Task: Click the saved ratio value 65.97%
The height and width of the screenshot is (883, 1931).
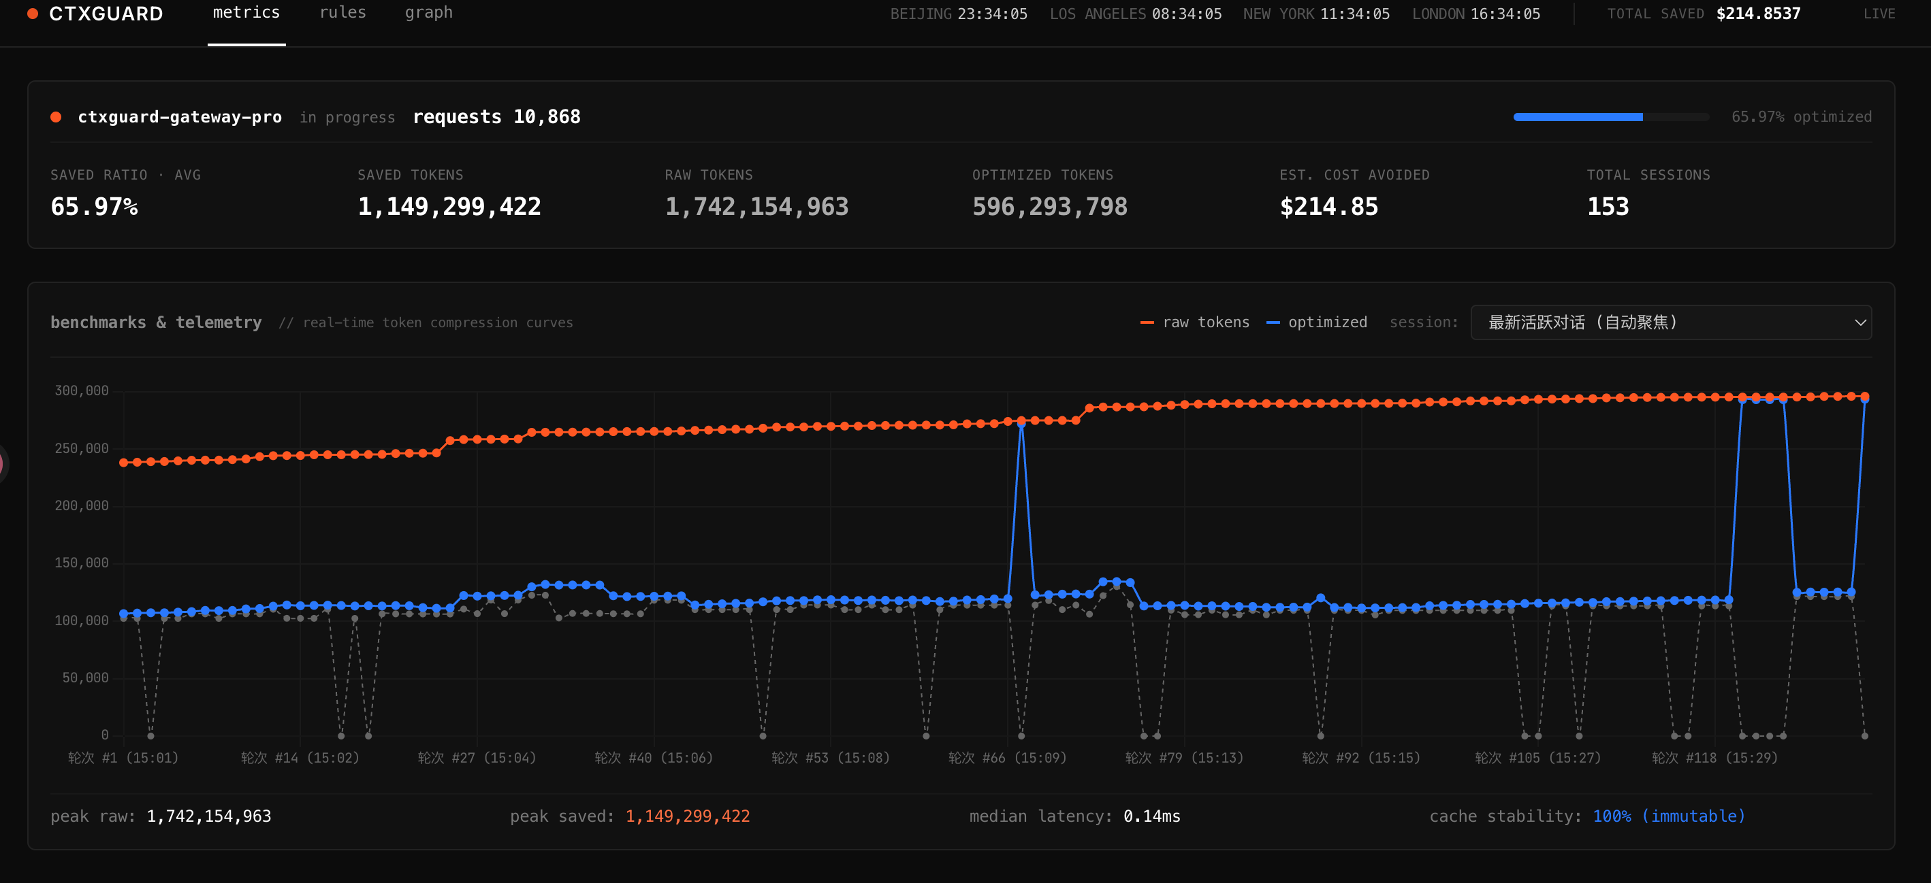Action: point(95,207)
